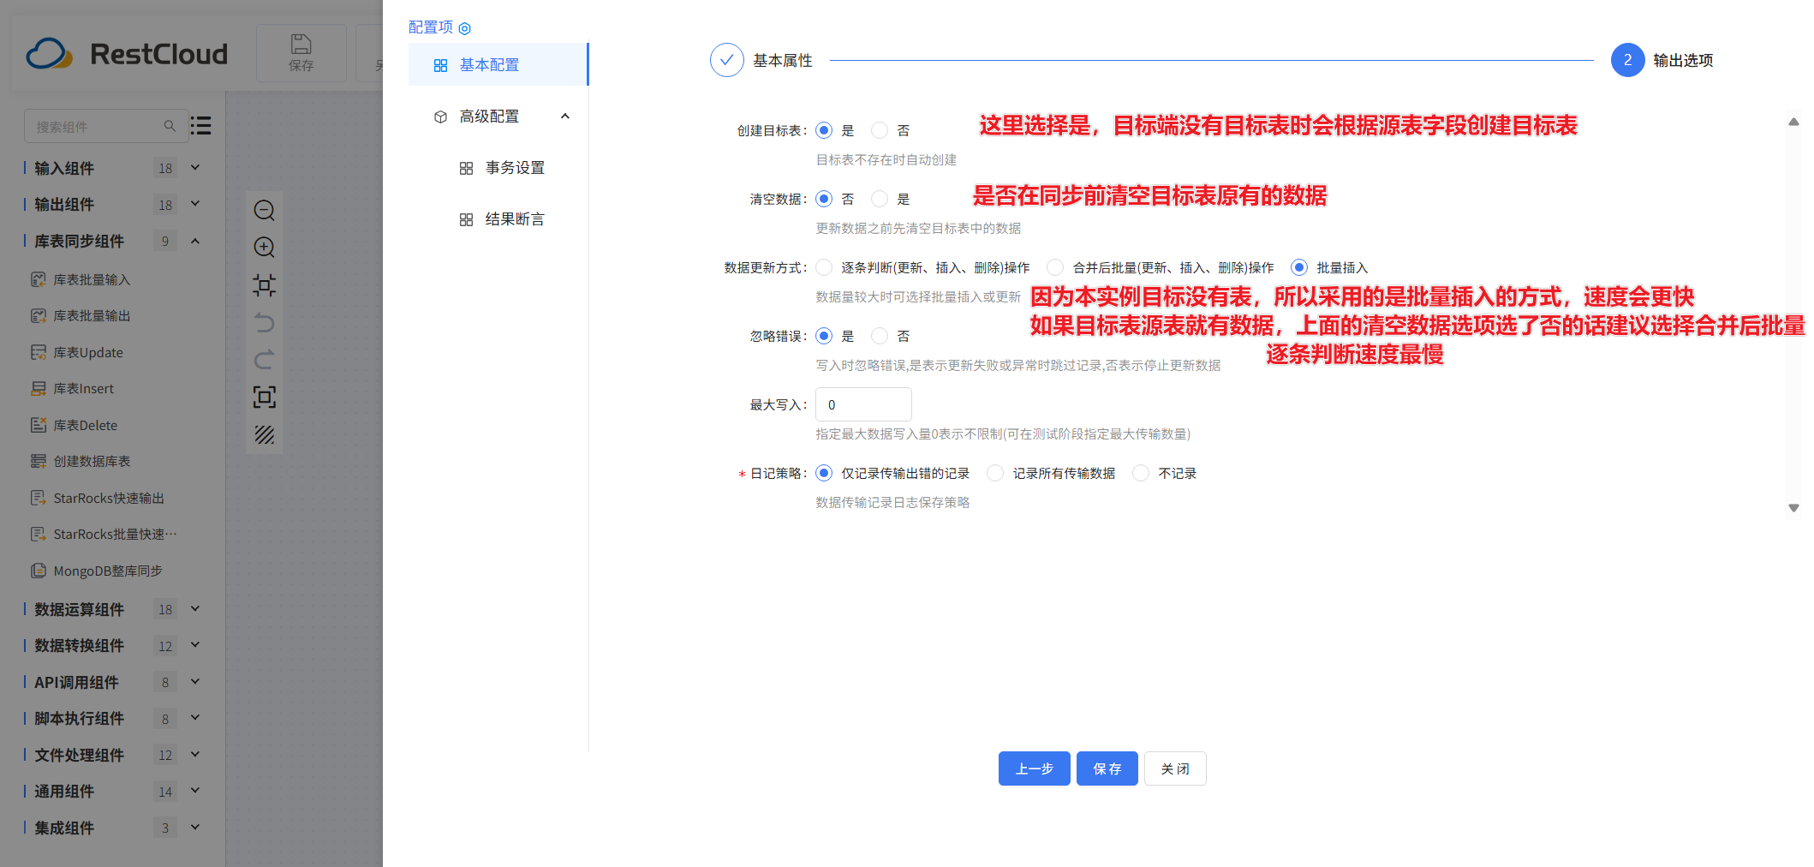Select 库表Update component
The width and height of the screenshot is (1814, 867).
[x=77, y=352]
